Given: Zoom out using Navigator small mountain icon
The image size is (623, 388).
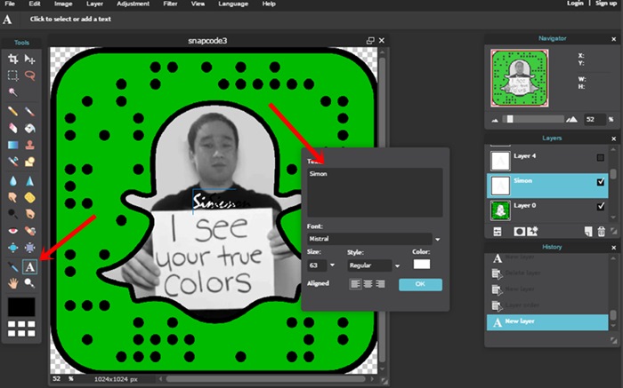Looking at the screenshot, I should pyautogui.click(x=495, y=120).
